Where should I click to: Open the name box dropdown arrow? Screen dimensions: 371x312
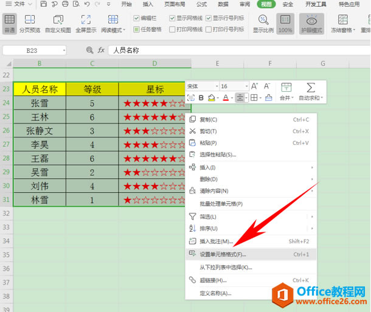pos(64,50)
